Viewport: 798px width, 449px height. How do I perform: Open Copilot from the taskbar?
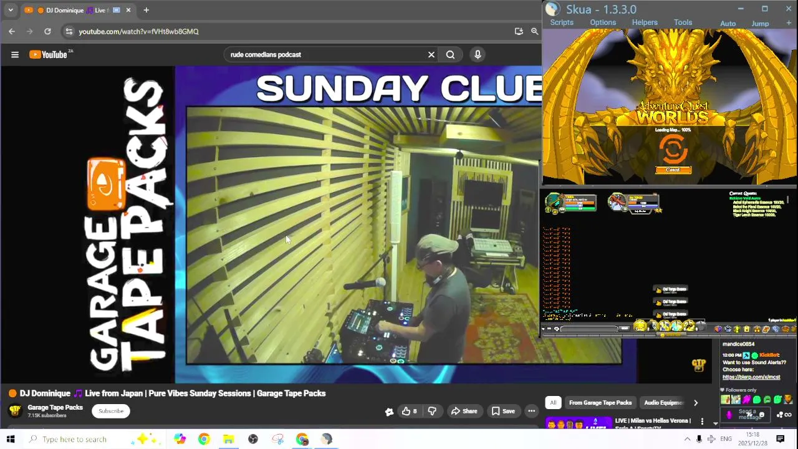180,439
